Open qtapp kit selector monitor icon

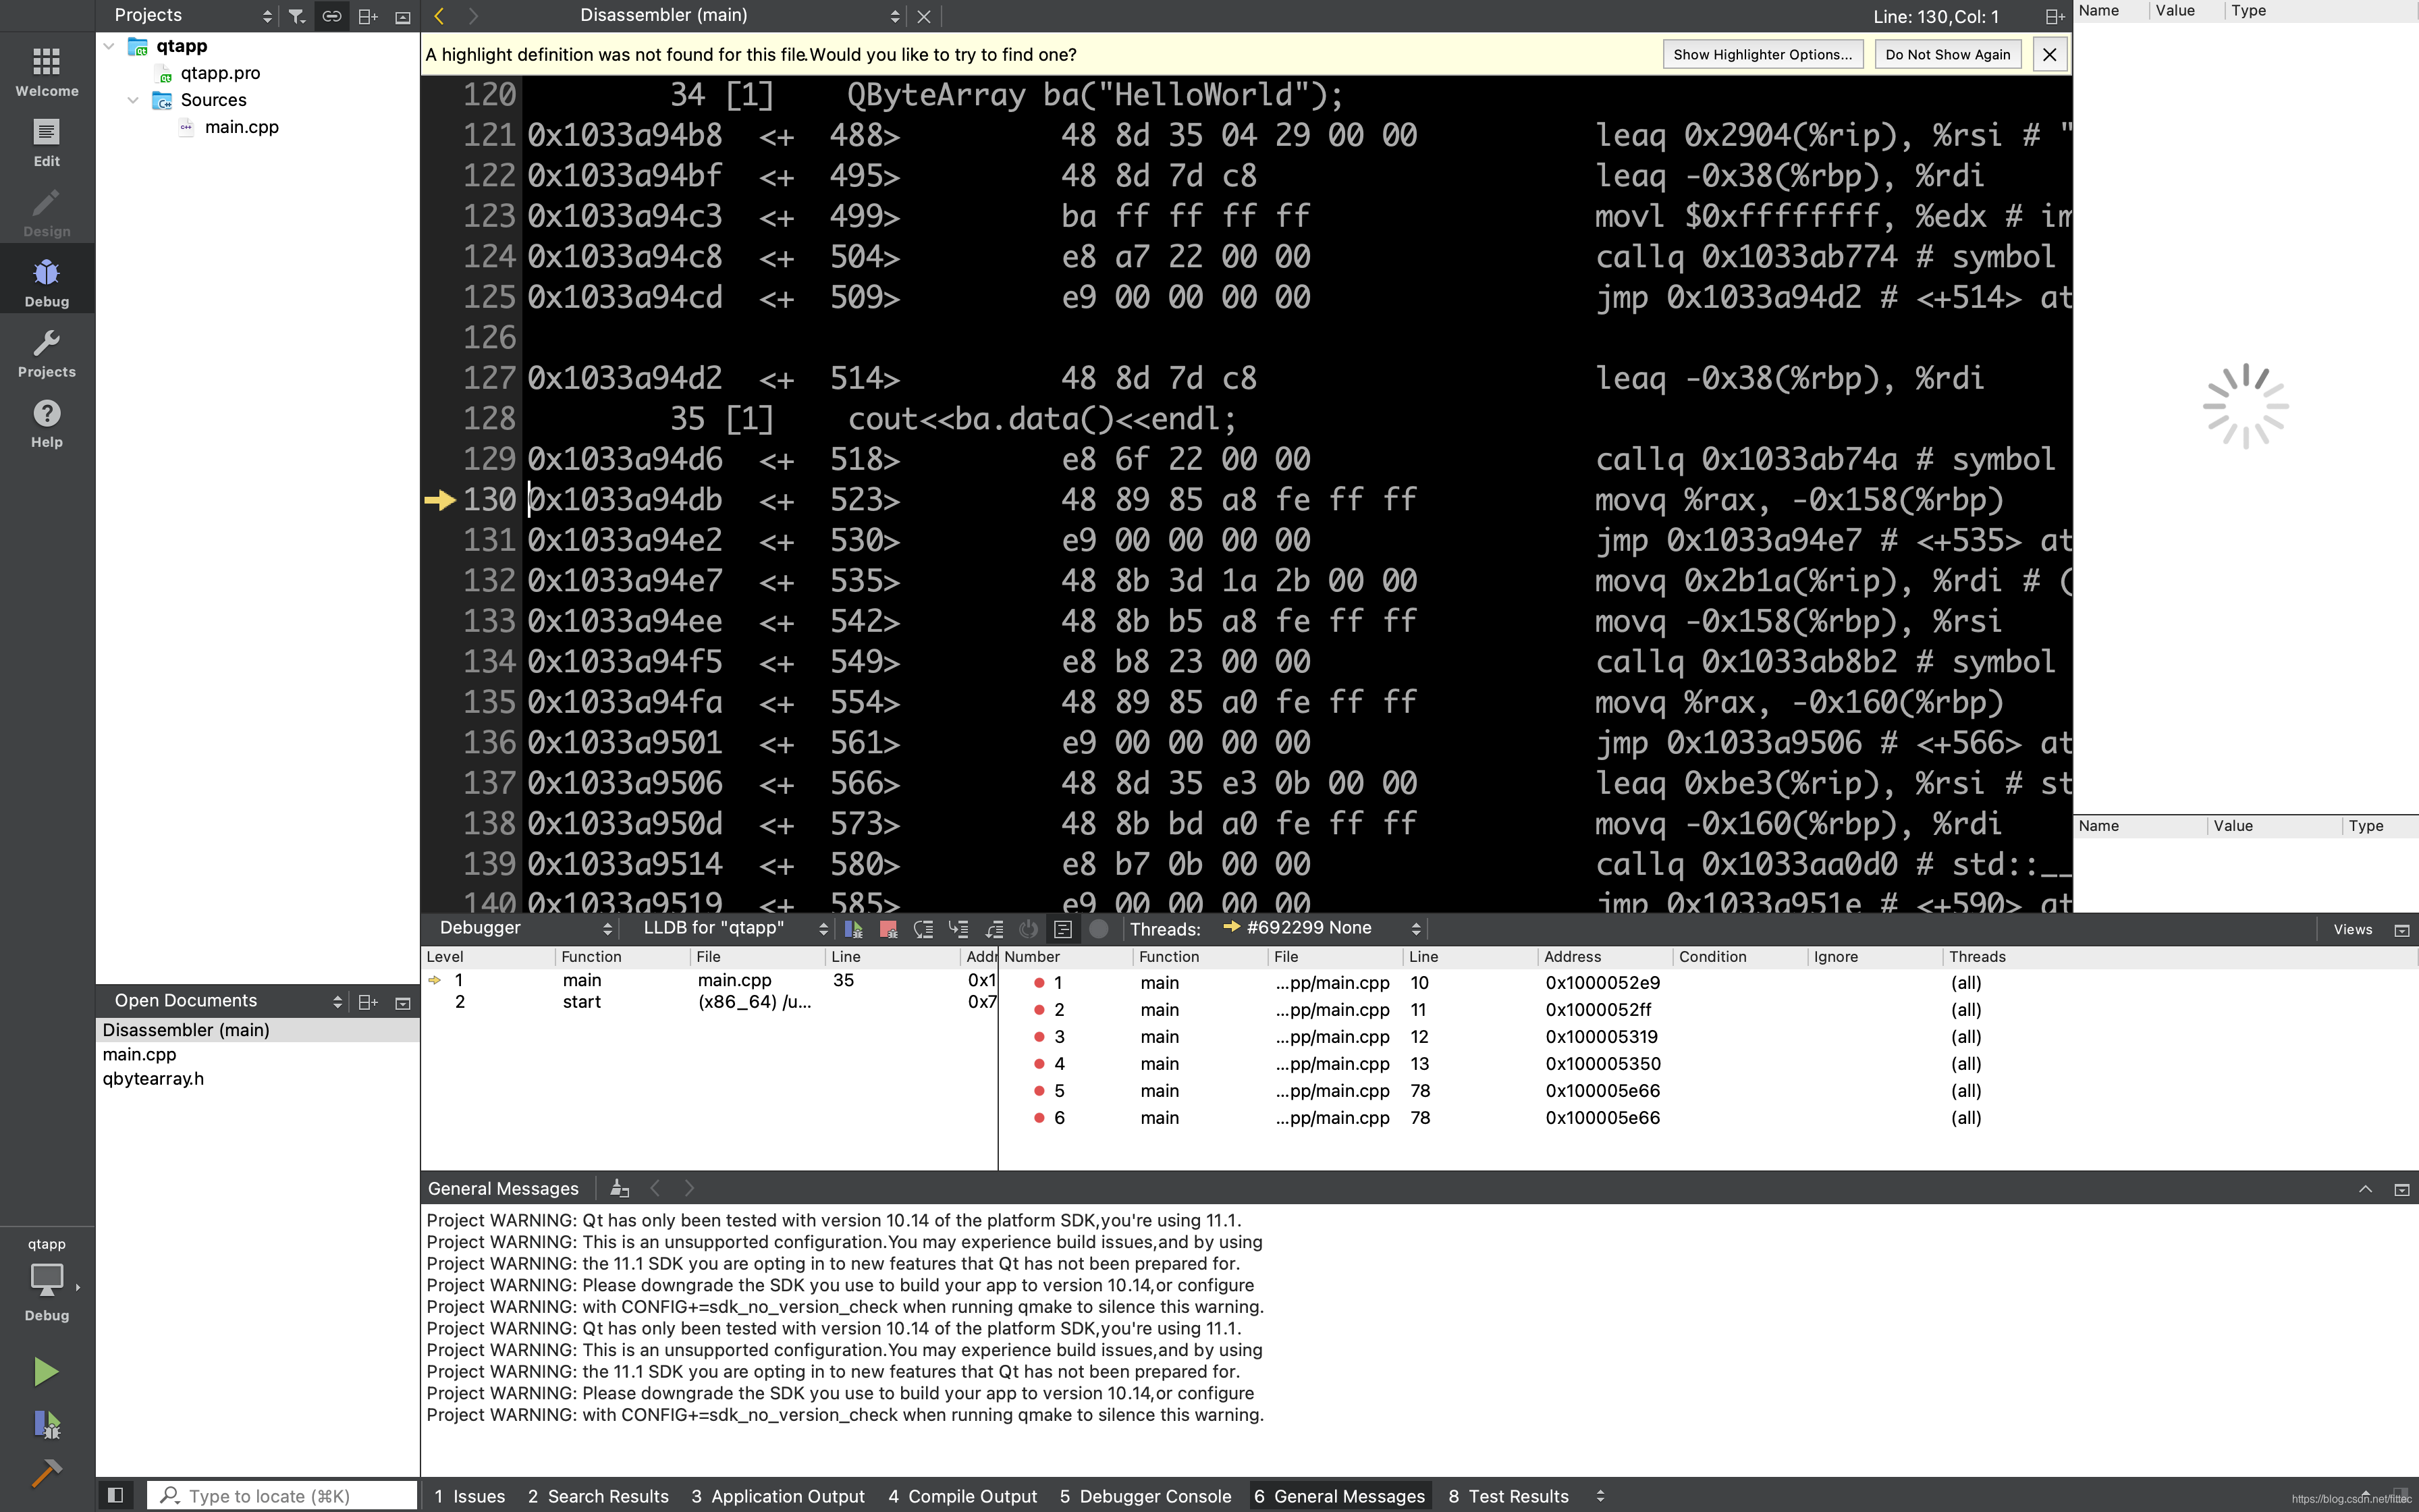coord(47,1280)
